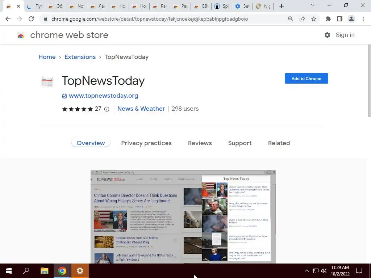The width and height of the screenshot is (371, 278).
Task: Select the Overview tab
Action: [91, 143]
